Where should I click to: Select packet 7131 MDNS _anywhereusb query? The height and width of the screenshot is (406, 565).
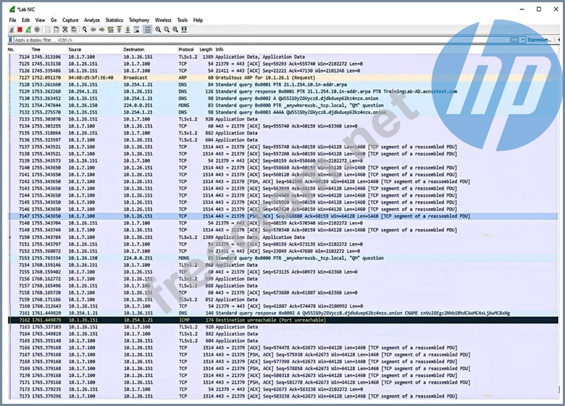pyautogui.click(x=283, y=105)
